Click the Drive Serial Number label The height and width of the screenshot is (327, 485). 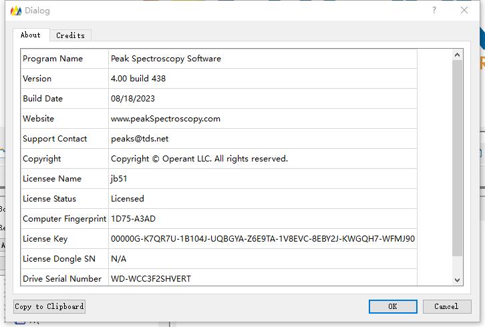(x=65, y=278)
